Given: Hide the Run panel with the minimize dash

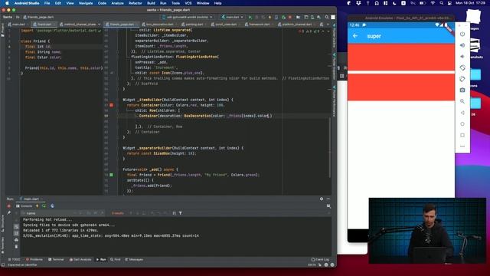Looking at the screenshot, I should coord(328,199).
